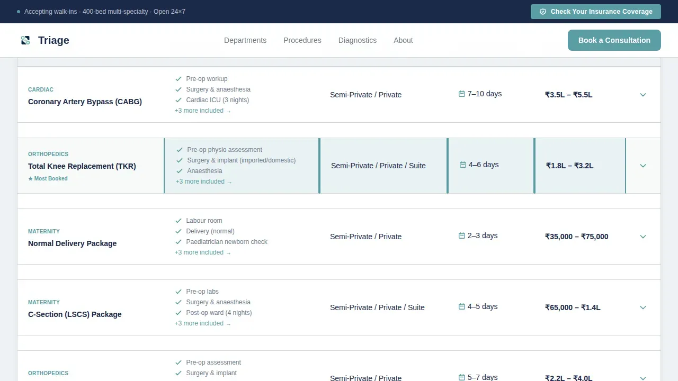Click Semi-Private / Private in CABG row
Screen dimensions: 678x381
click(x=365, y=95)
